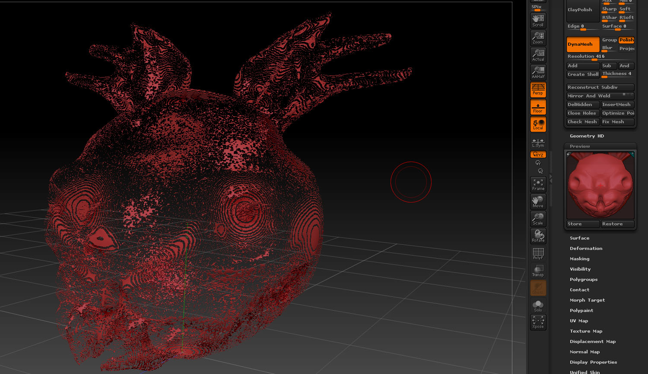Image resolution: width=648 pixels, height=374 pixels.
Task: Select the Rotate edited object tool
Action: [538, 236]
